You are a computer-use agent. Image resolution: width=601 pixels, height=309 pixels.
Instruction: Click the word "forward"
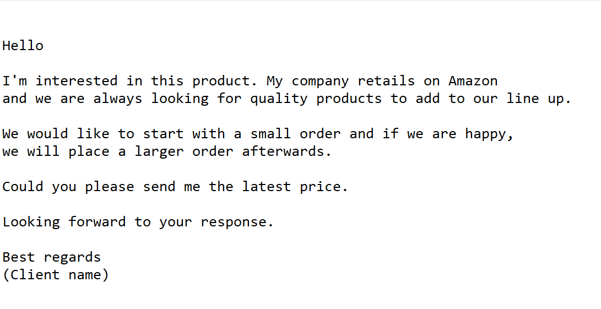click(97, 222)
